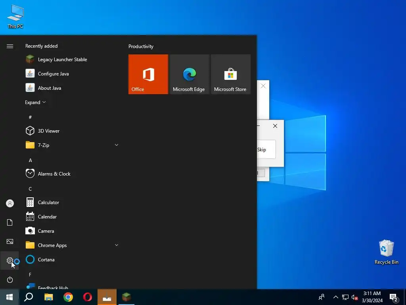Open Microsoft Store tile
Screen dimensions: 406x305
tap(231, 74)
